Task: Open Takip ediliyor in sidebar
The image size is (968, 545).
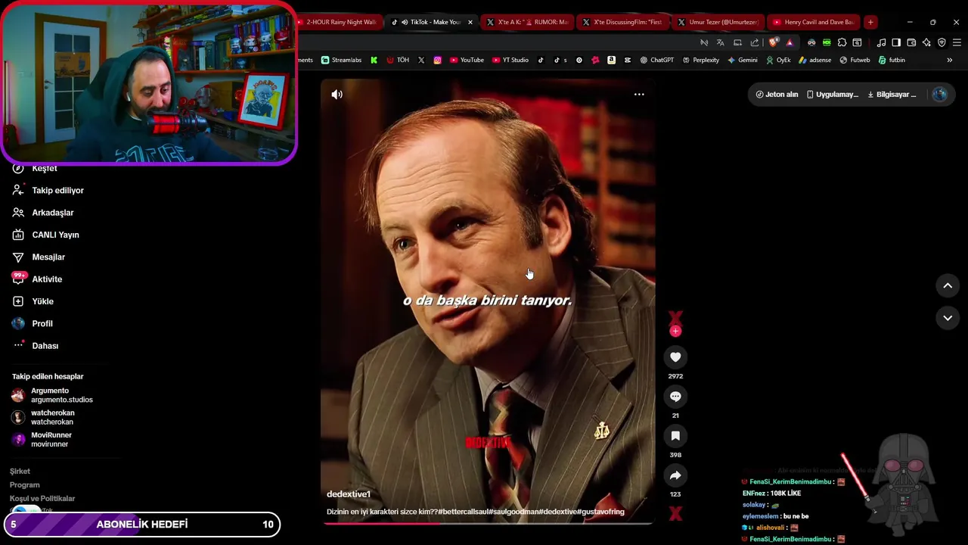Action: (x=48, y=191)
